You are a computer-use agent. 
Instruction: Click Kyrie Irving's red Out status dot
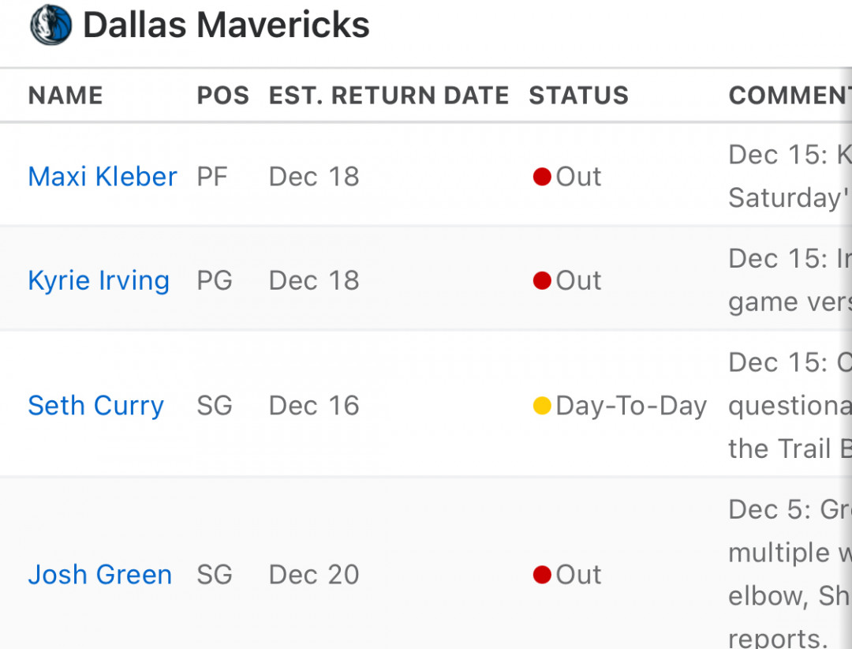tap(542, 281)
